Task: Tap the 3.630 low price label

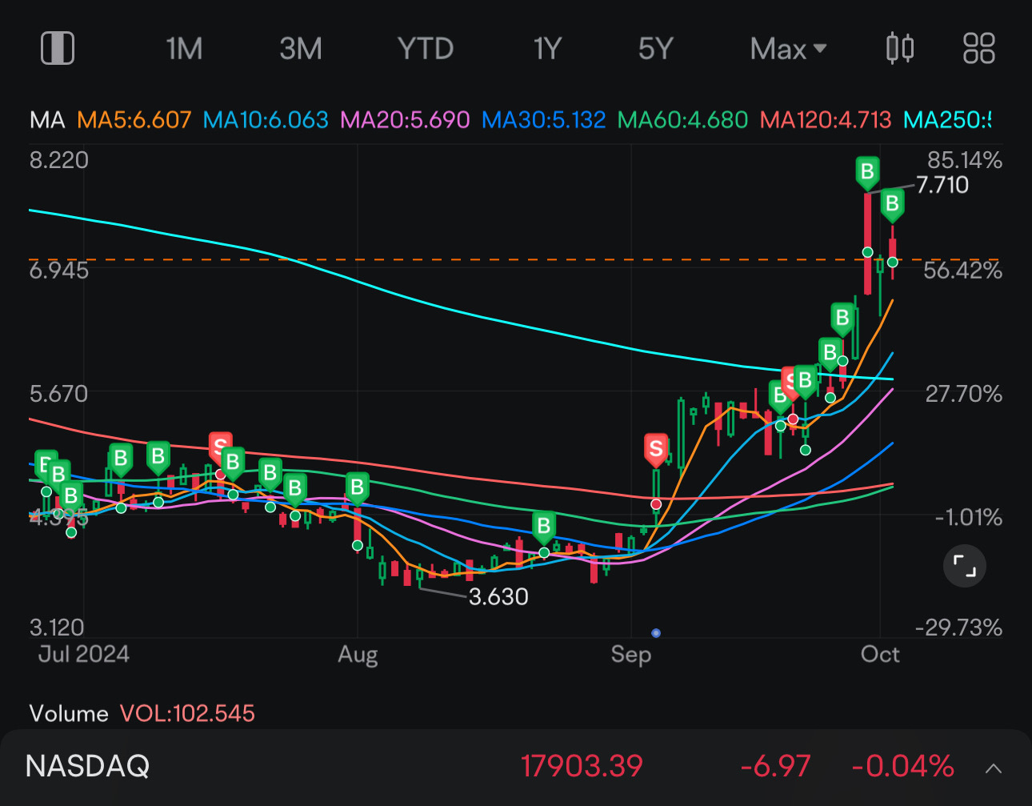Action: pyautogui.click(x=498, y=597)
